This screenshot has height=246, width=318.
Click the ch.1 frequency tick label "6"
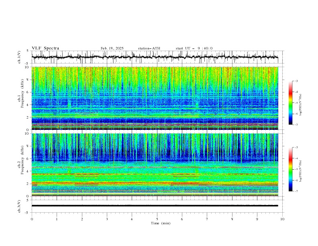pyautogui.click(x=28, y=92)
